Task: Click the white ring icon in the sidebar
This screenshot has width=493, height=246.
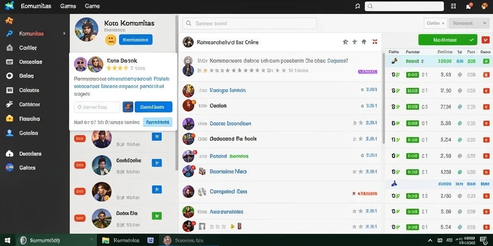Action: pyautogui.click(x=10, y=76)
